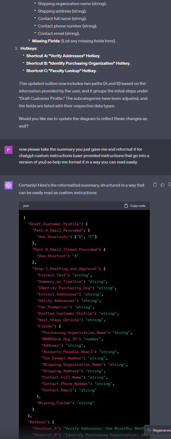Image resolution: width=171 pixels, height=439 pixels.
Task: Click "Summary_as_Timeline" line in code
Action: coord(72,281)
